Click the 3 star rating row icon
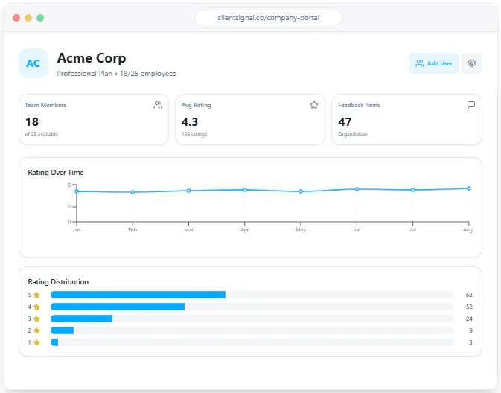Viewport: 501px width, 393px height. [x=36, y=319]
